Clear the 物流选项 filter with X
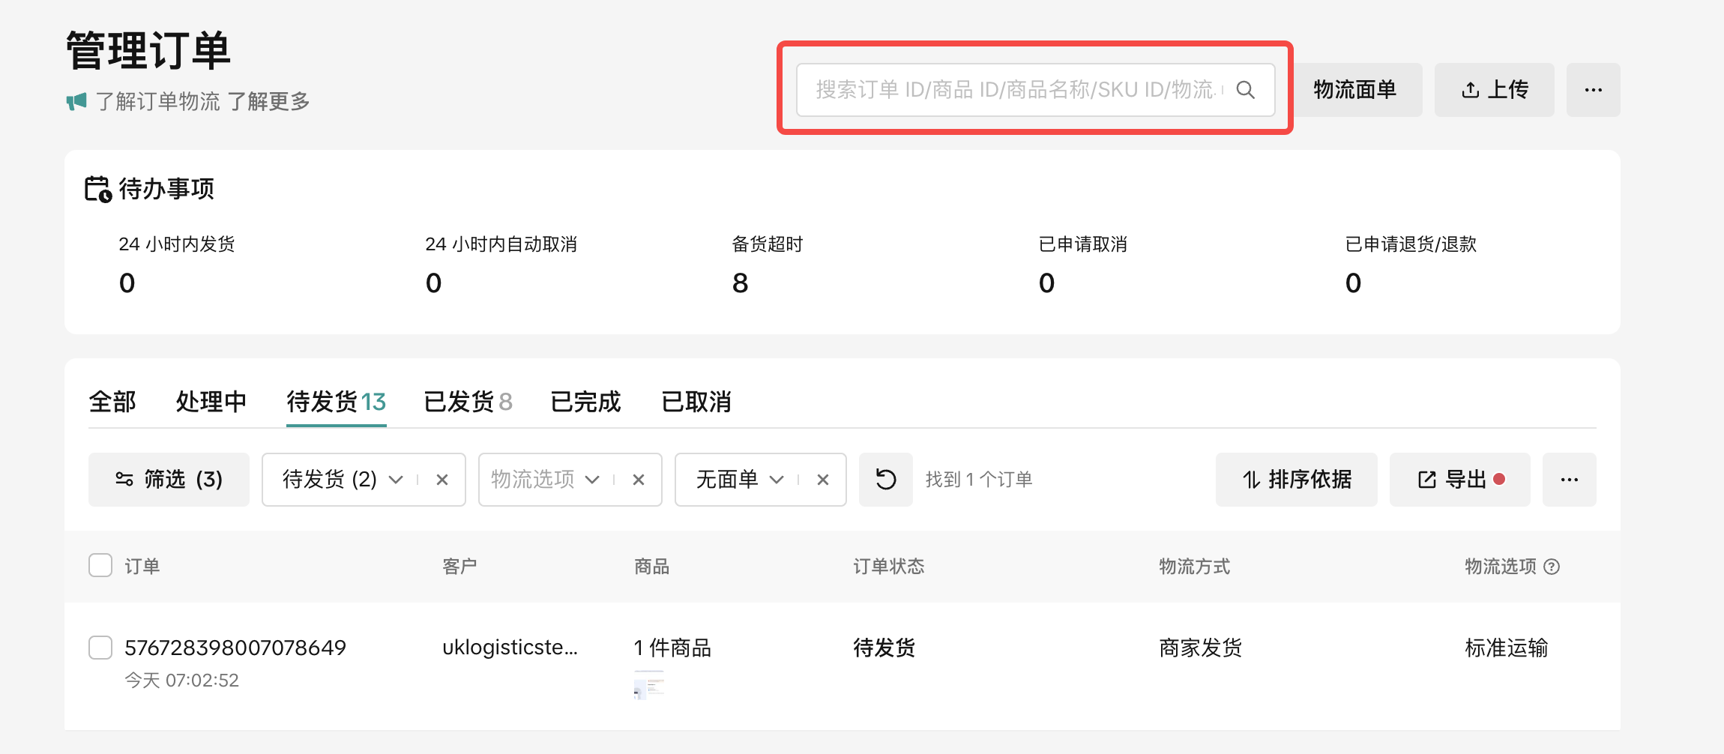1724x754 pixels. [x=639, y=480]
